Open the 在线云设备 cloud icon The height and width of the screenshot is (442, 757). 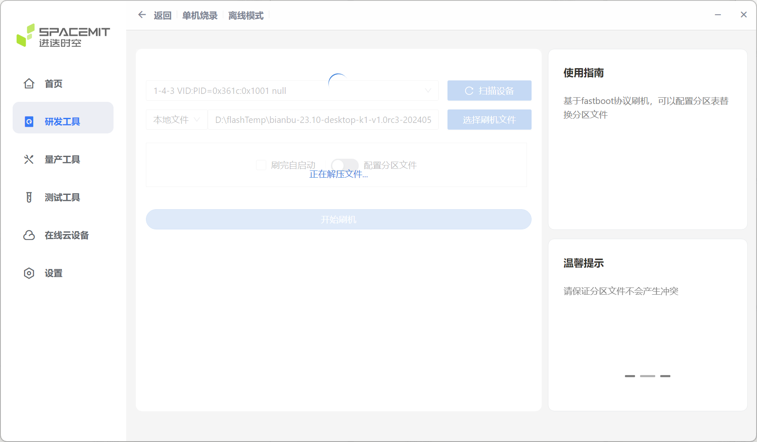(29, 235)
